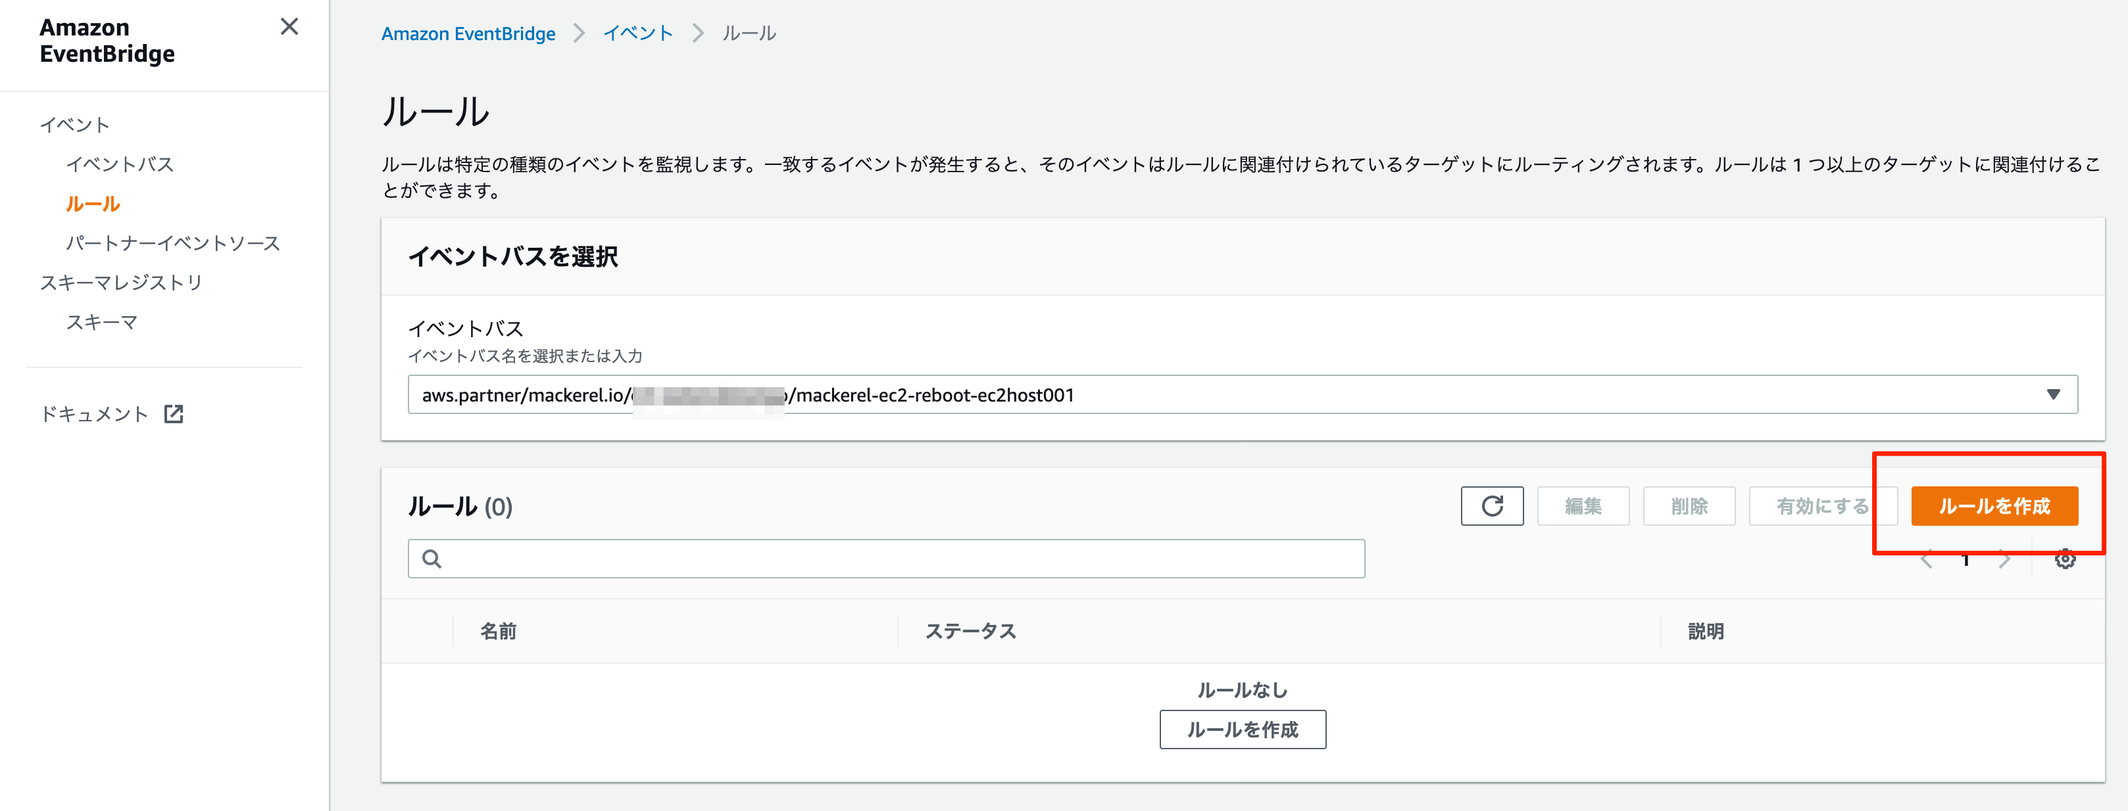
Task: Go to next page with right chevron icon
Action: click(x=2006, y=559)
